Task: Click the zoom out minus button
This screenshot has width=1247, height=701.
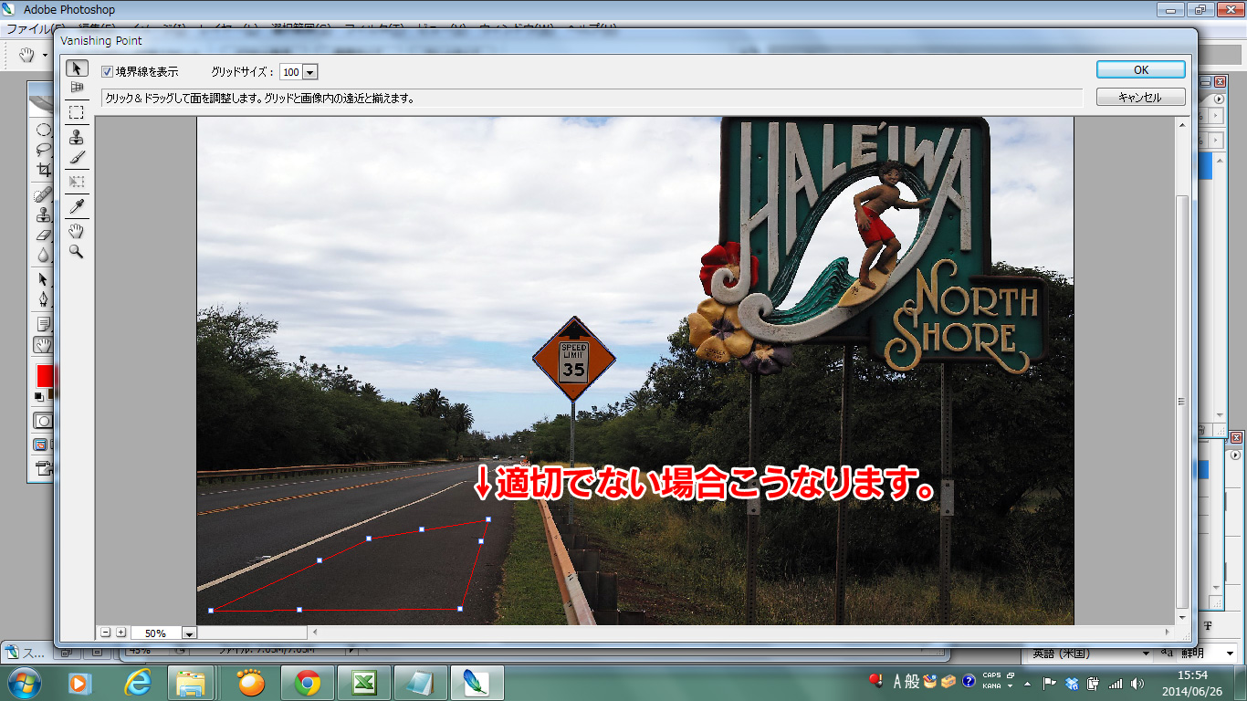Action: (x=106, y=633)
